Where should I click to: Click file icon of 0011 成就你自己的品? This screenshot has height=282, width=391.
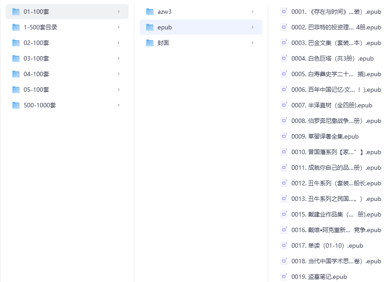(284, 168)
